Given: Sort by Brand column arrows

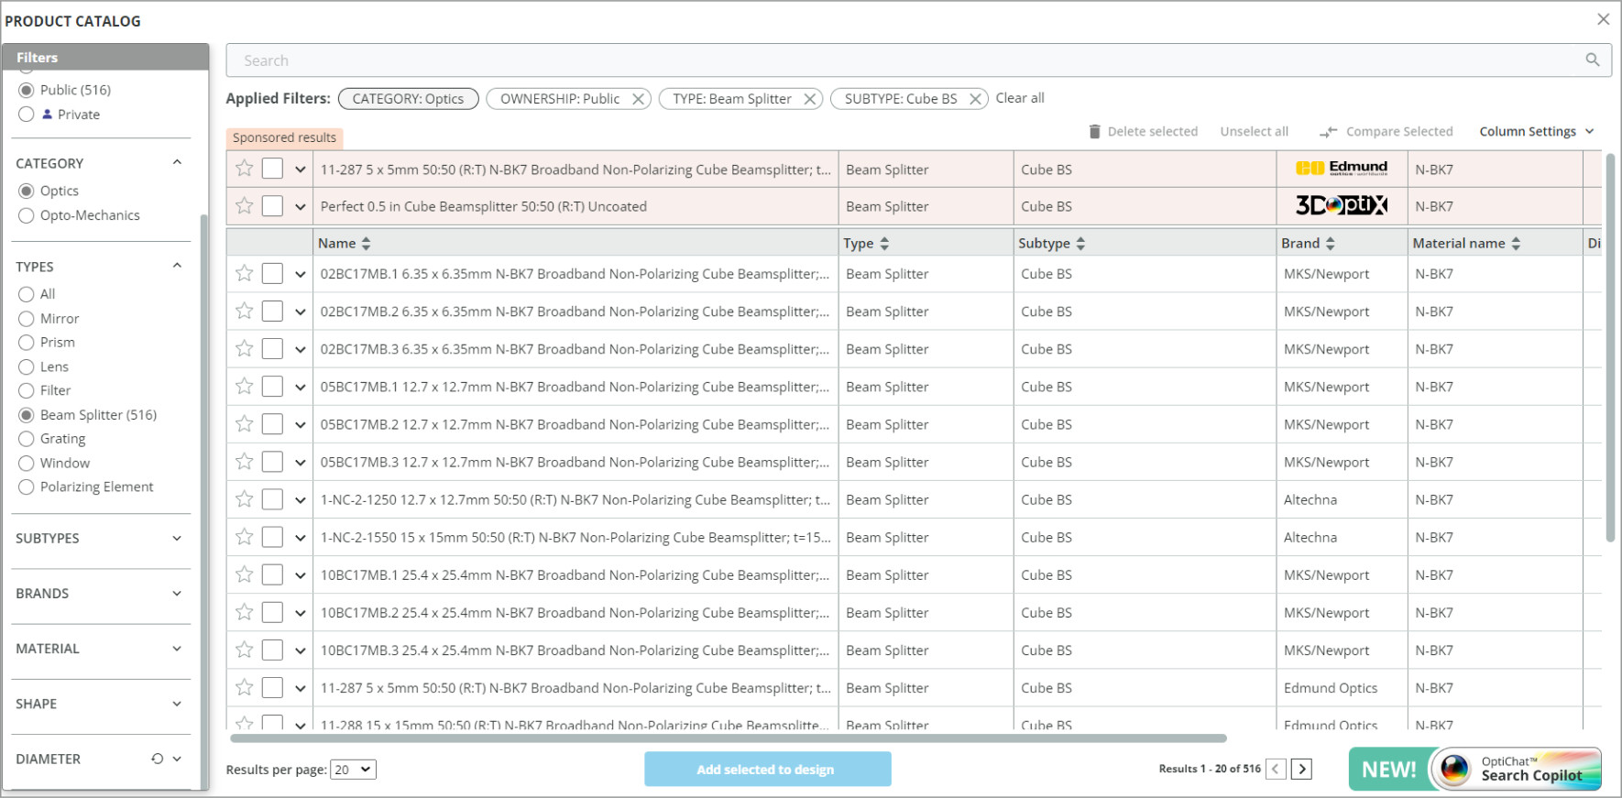Looking at the screenshot, I should [1331, 244].
